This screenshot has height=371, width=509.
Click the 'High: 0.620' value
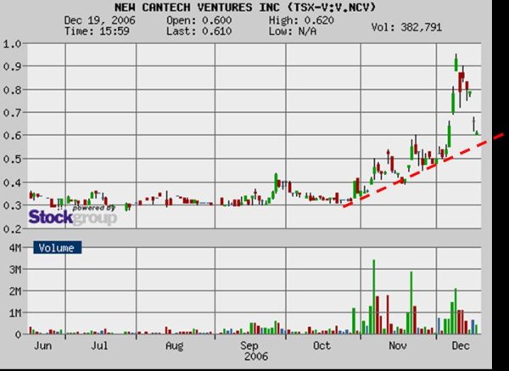click(x=301, y=20)
